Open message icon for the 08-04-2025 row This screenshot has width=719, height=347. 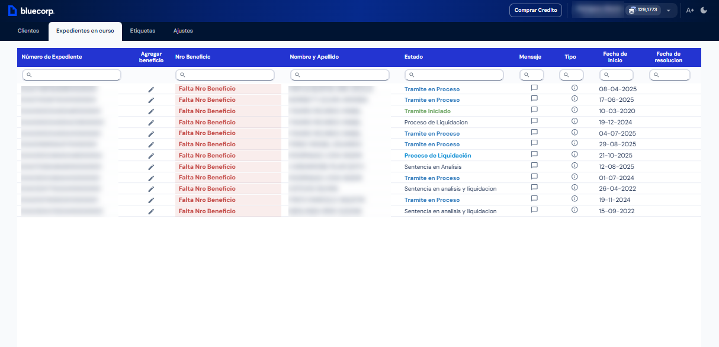click(534, 88)
